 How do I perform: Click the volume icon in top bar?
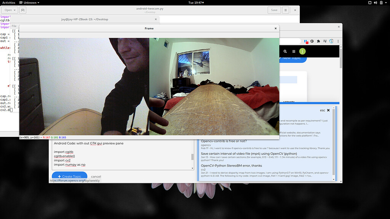[376, 3]
